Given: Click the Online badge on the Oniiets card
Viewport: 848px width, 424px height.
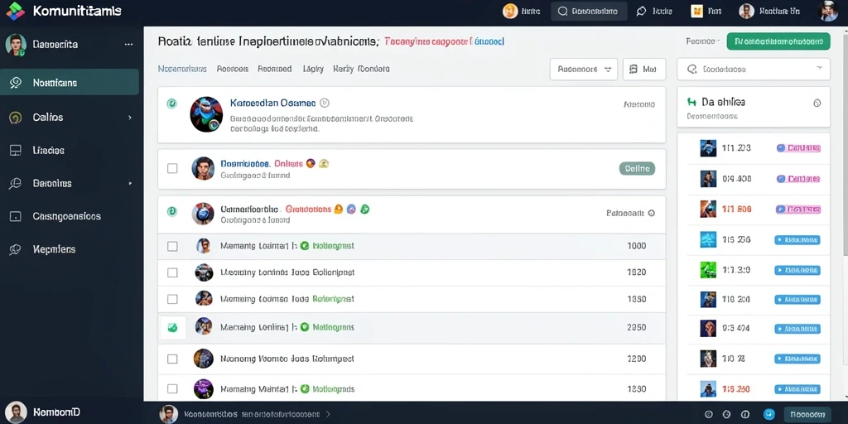Looking at the screenshot, I should pyautogui.click(x=637, y=169).
